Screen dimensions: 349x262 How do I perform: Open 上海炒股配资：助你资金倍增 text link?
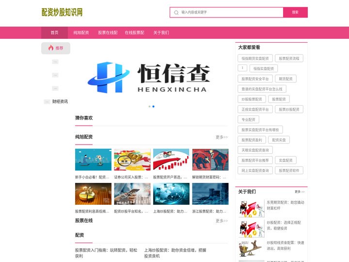(175, 253)
